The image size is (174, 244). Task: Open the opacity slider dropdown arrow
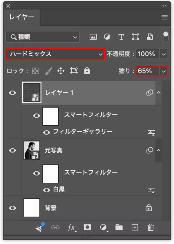click(x=164, y=54)
